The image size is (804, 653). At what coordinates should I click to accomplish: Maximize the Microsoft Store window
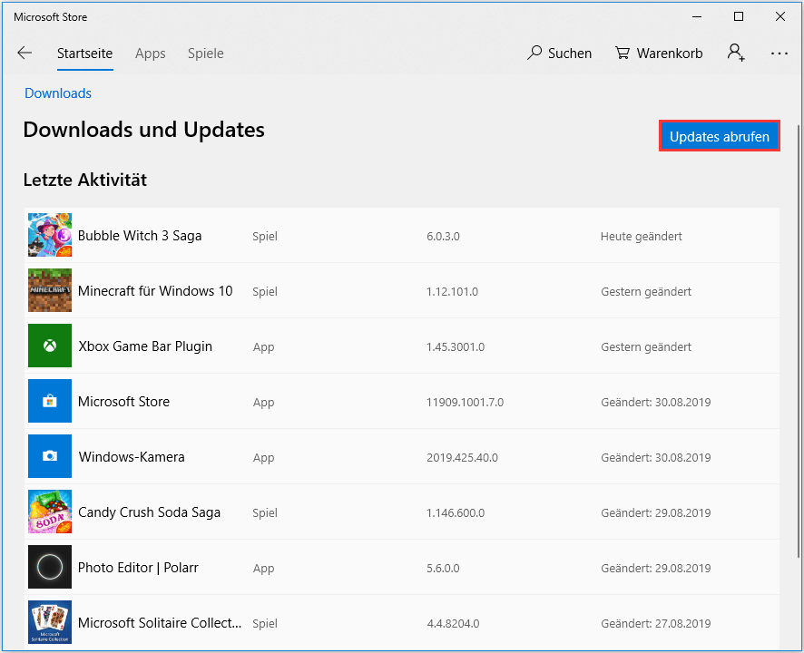[739, 16]
